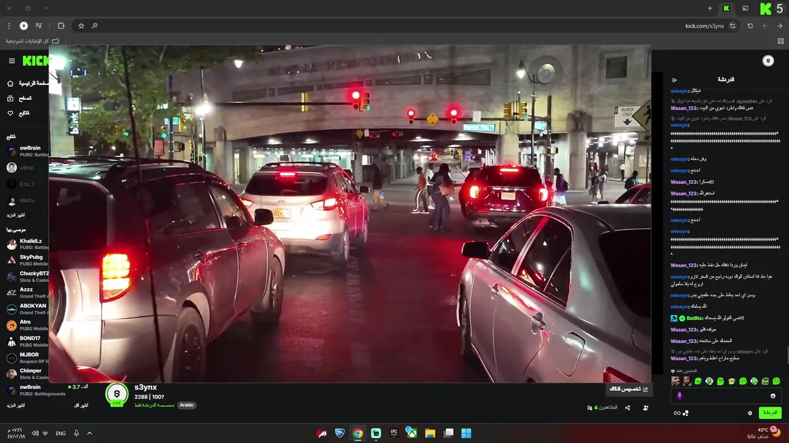Open the site settings icon beside URL
The image size is (789, 443).
click(x=732, y=26)
